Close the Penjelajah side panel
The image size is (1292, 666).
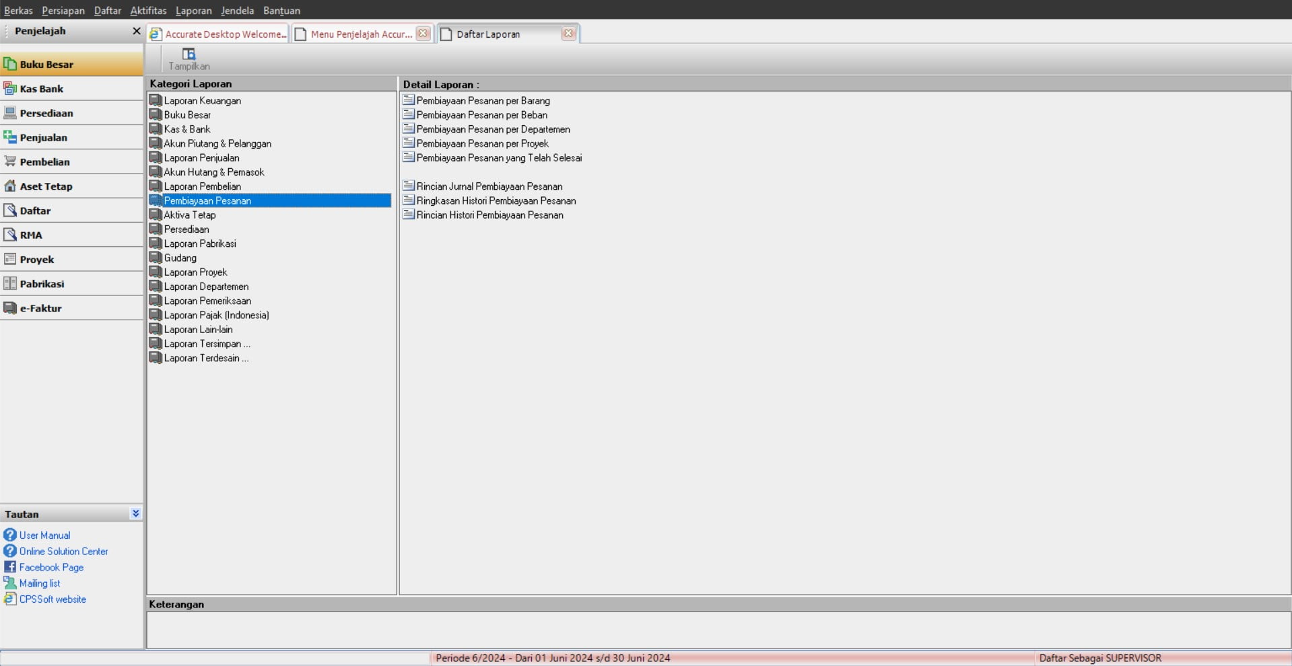point(136,31)
